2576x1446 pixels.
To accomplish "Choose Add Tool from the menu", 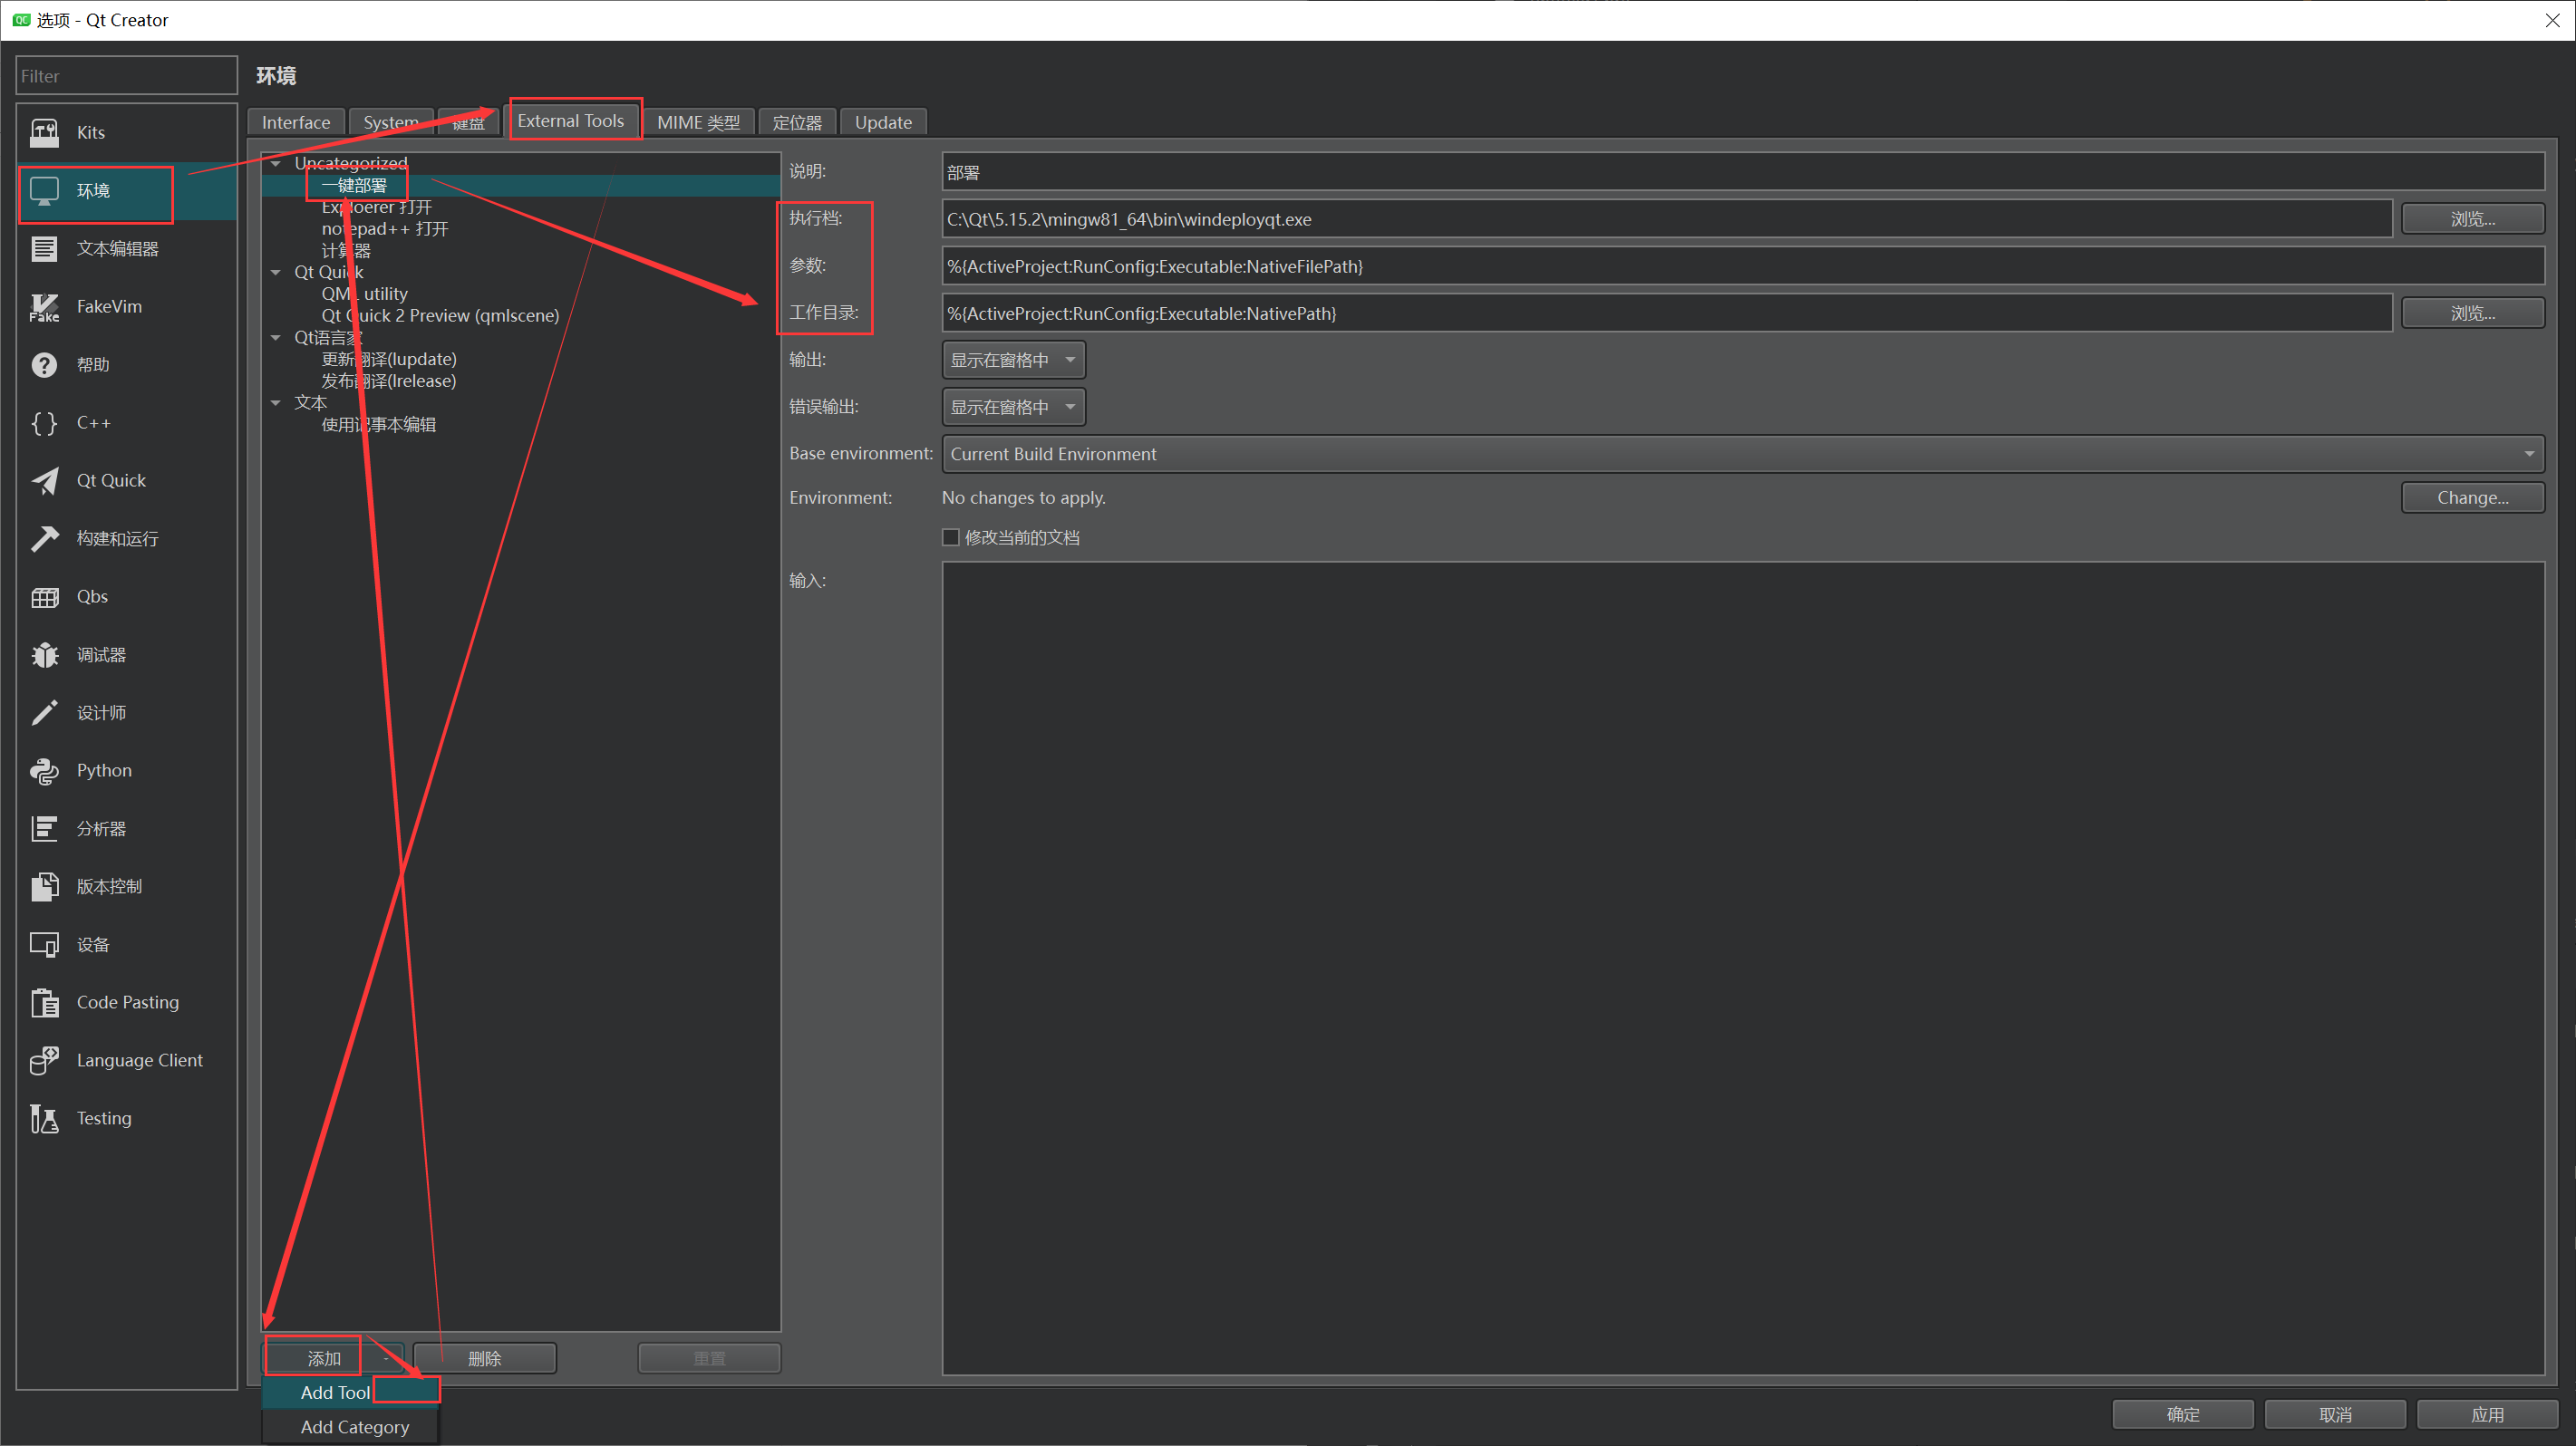I will tap(350, 1392).
